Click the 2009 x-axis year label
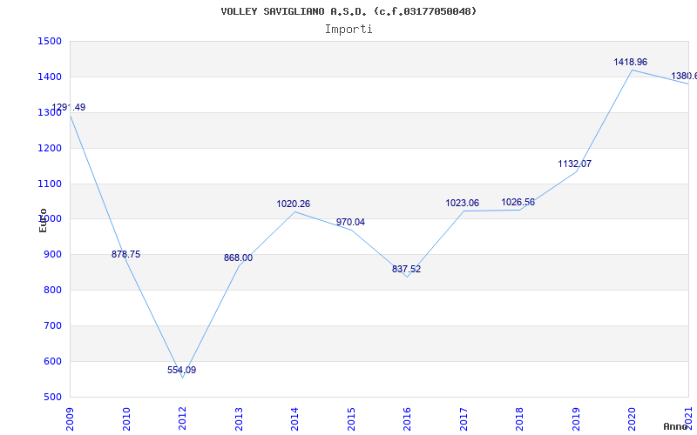 (x=70, y=419)
